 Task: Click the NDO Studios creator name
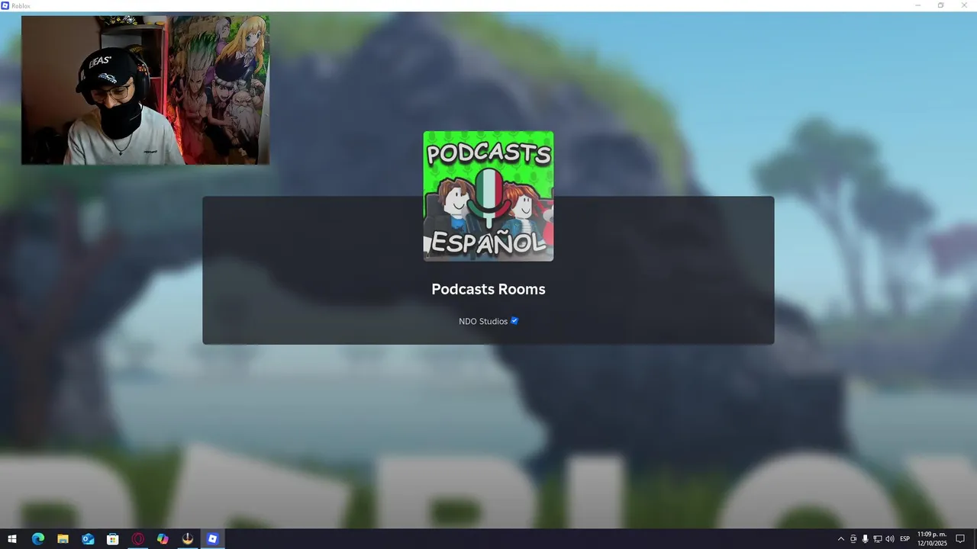pos(483,322)
